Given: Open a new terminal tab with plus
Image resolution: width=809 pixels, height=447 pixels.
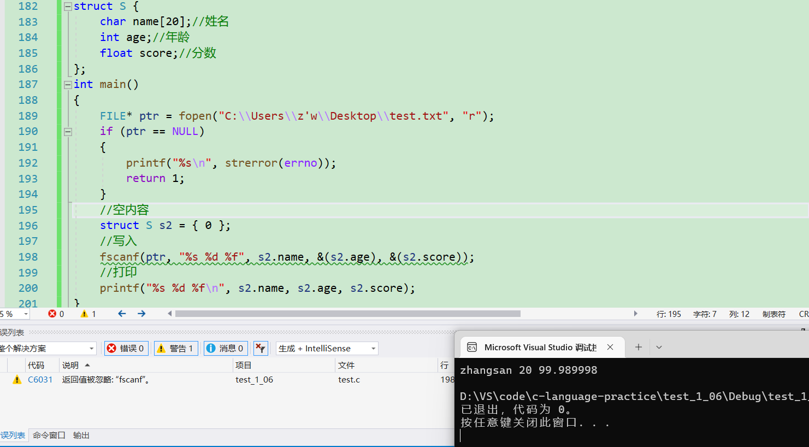Looking at the screenshot, I should coord(638,348).
